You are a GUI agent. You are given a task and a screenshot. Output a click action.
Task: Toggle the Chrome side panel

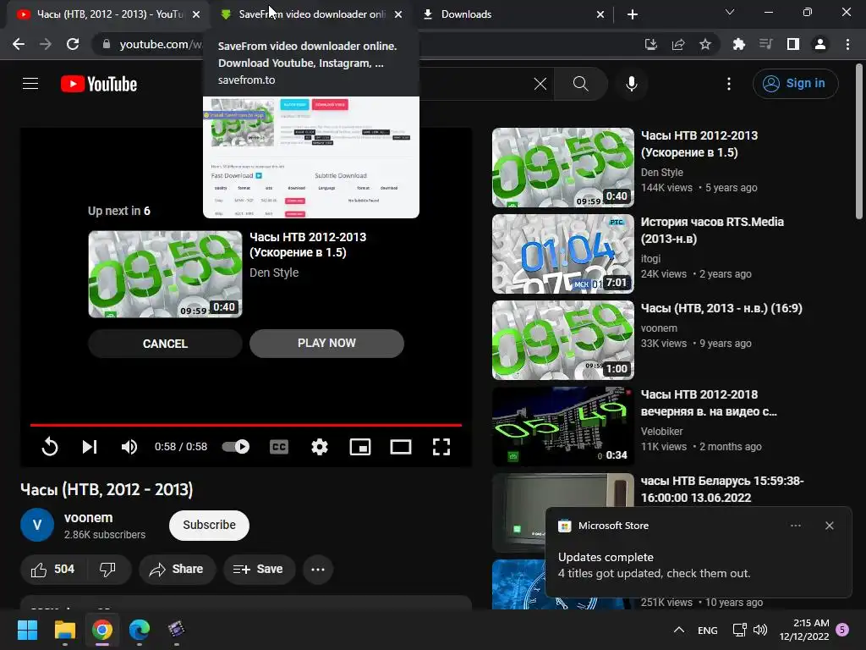[x=793, y=44]
